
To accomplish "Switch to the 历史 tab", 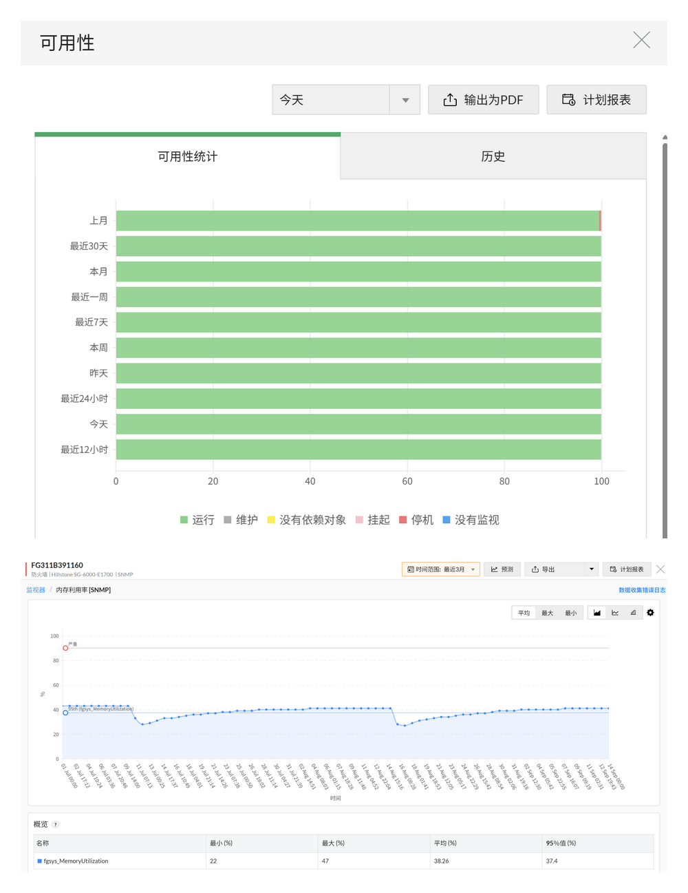I will click(493, 156).
